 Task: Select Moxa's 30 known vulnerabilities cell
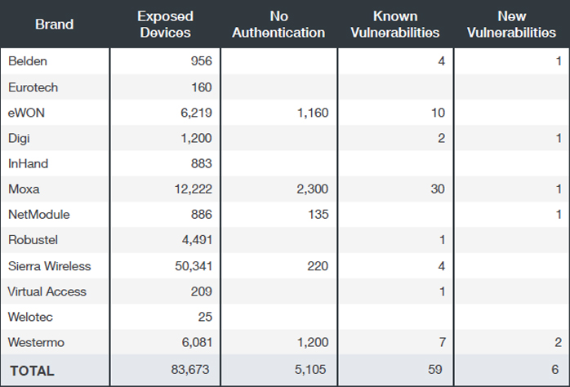point(437,189)
